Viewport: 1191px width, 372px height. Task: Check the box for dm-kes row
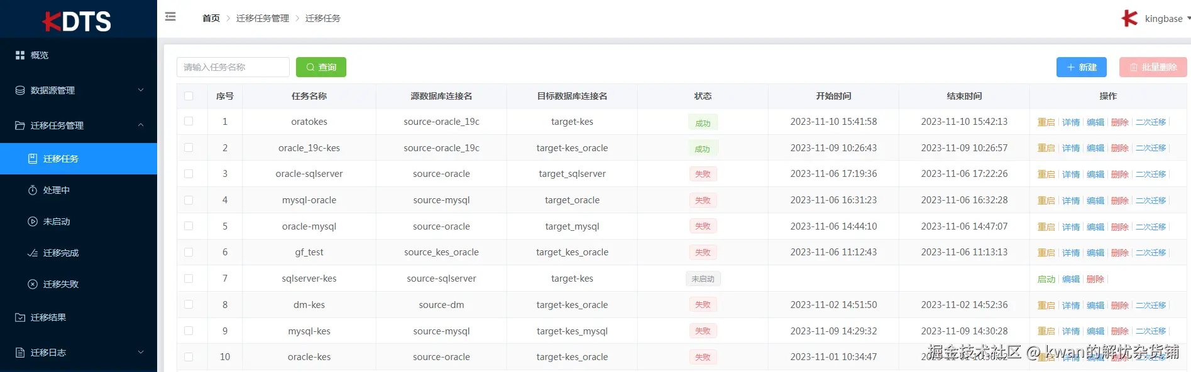click(189, 304)
